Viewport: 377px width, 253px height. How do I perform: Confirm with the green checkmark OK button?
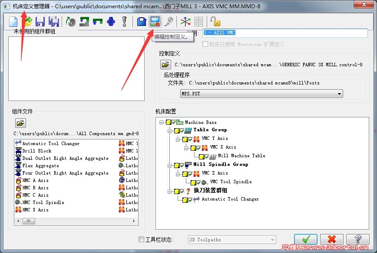tap(306, 239)
